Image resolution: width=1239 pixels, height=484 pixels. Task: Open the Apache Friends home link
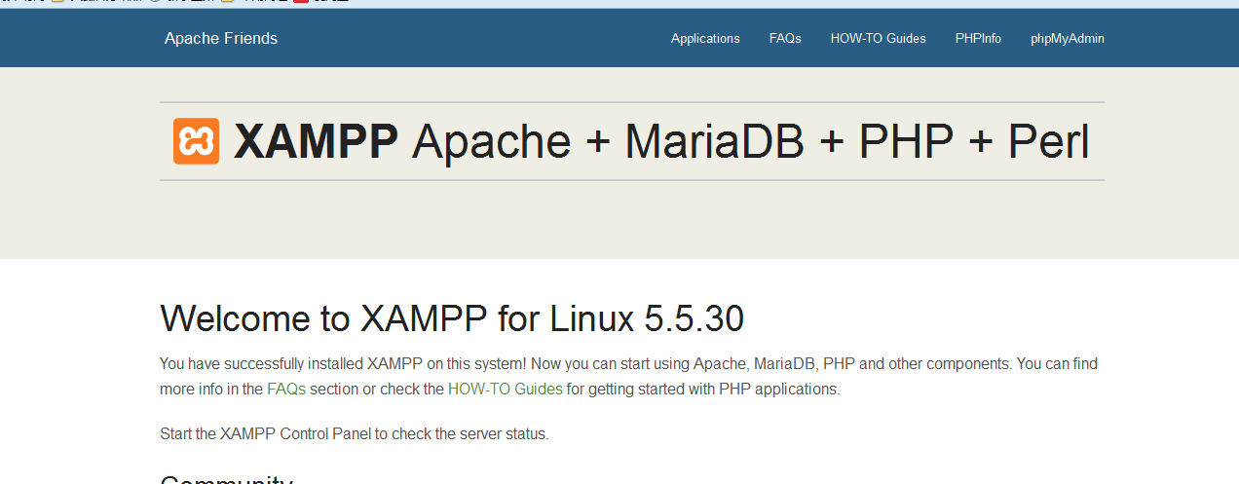coord(221,39)
